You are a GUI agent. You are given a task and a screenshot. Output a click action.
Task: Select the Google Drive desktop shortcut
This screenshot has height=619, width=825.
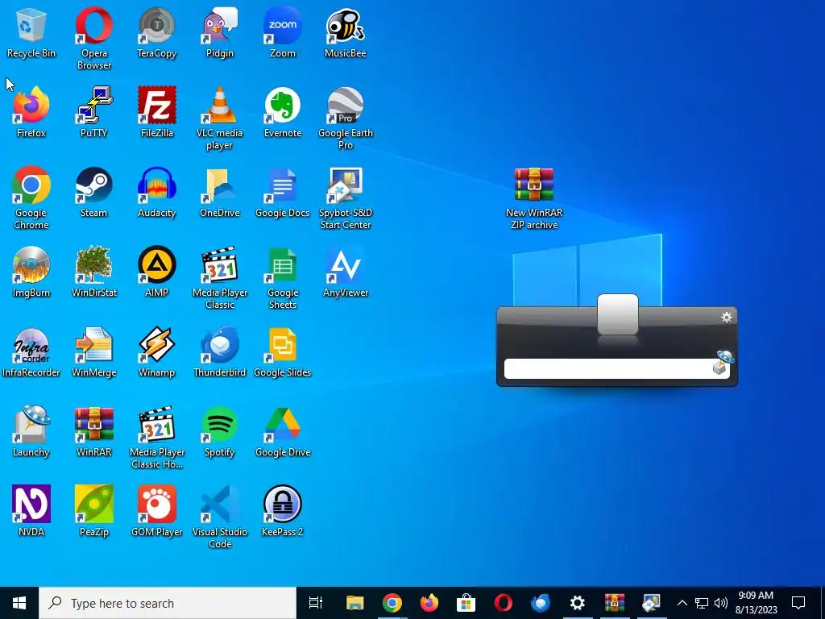click(283, 432)
